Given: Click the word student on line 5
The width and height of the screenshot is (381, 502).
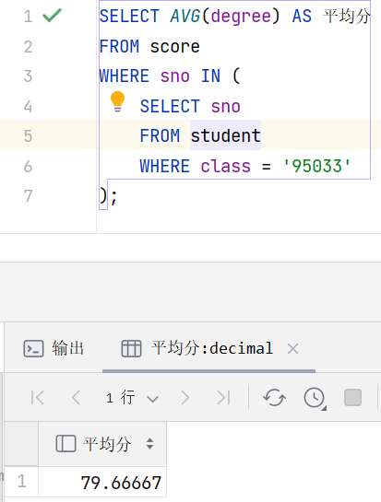Looking at the screenshot, I should click(x=225, y=135).
